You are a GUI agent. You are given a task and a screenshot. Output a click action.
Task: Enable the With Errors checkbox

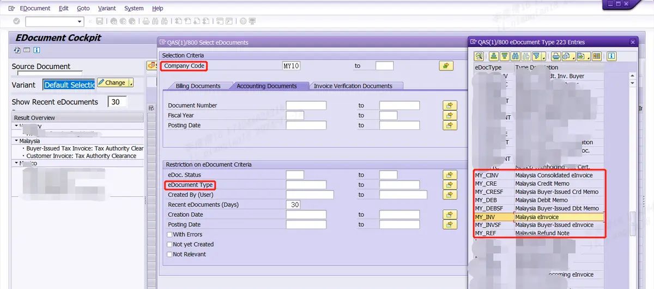[170, 235]
